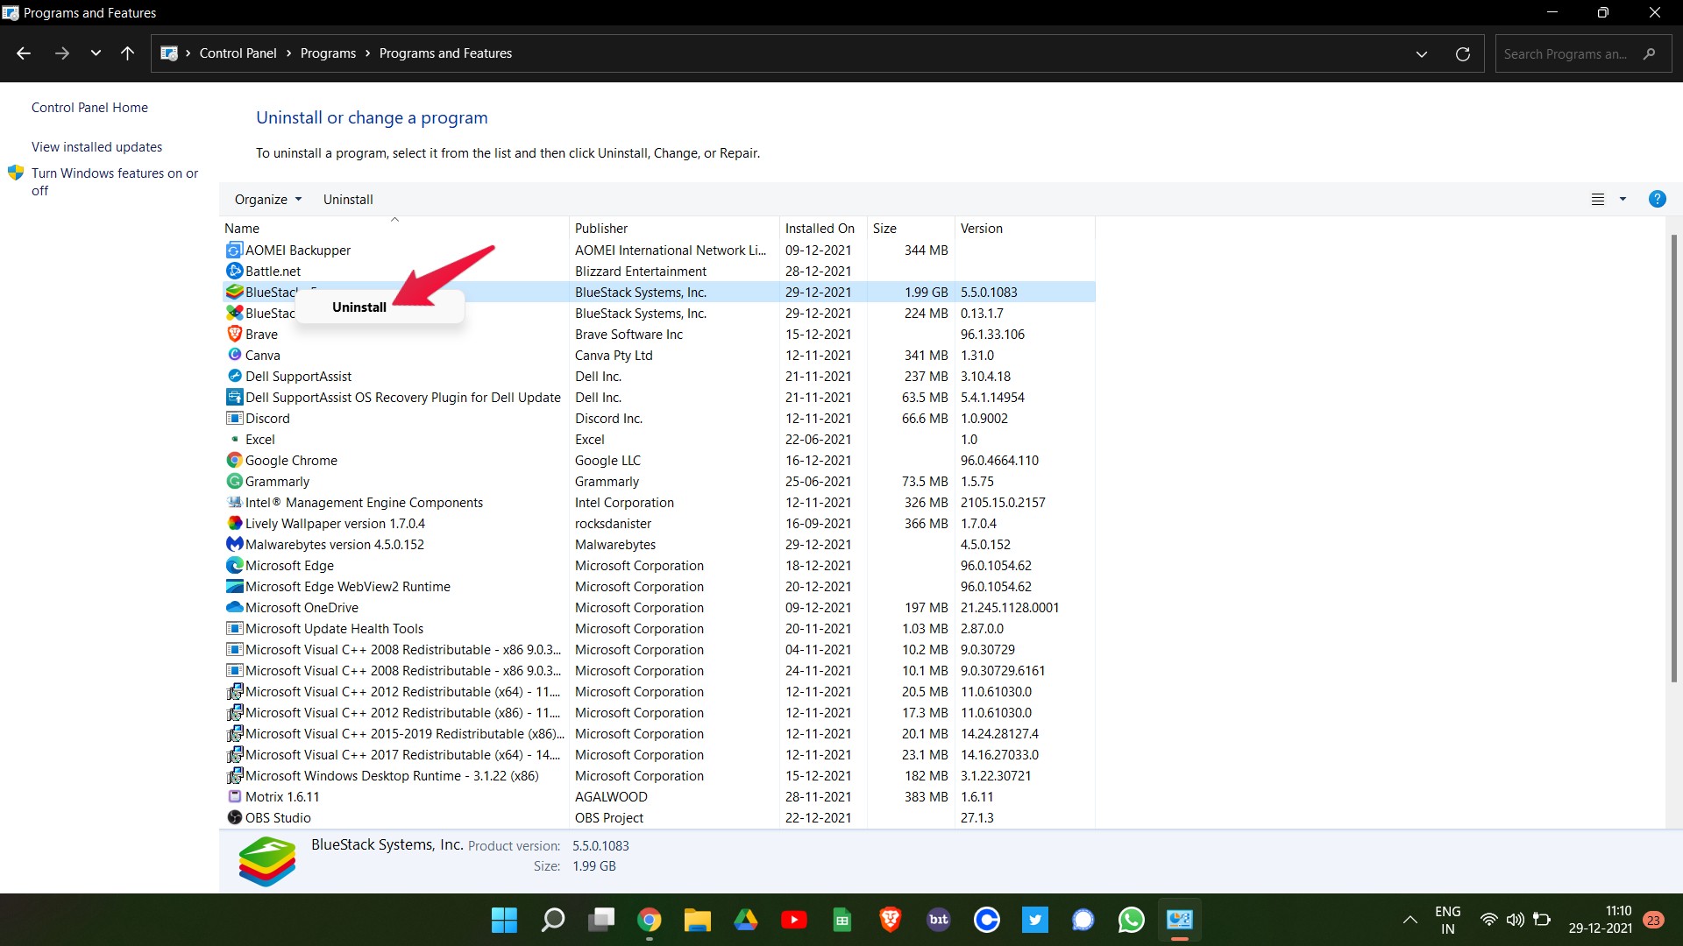Expand chevron after Programs breadcrumb
This screenshot has height=946, width=1683.
(x=367, y=53)
